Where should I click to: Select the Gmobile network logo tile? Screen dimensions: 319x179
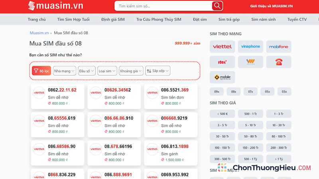coord(223,77)
